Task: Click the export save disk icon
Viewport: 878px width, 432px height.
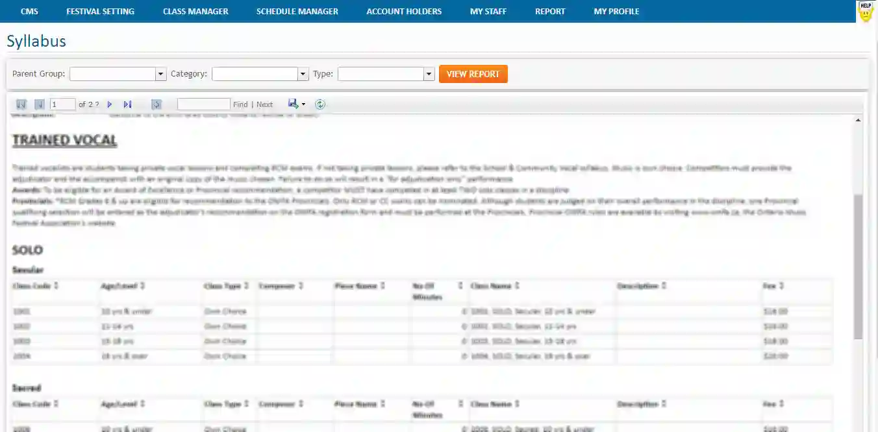Action: [x=293, y=104]
